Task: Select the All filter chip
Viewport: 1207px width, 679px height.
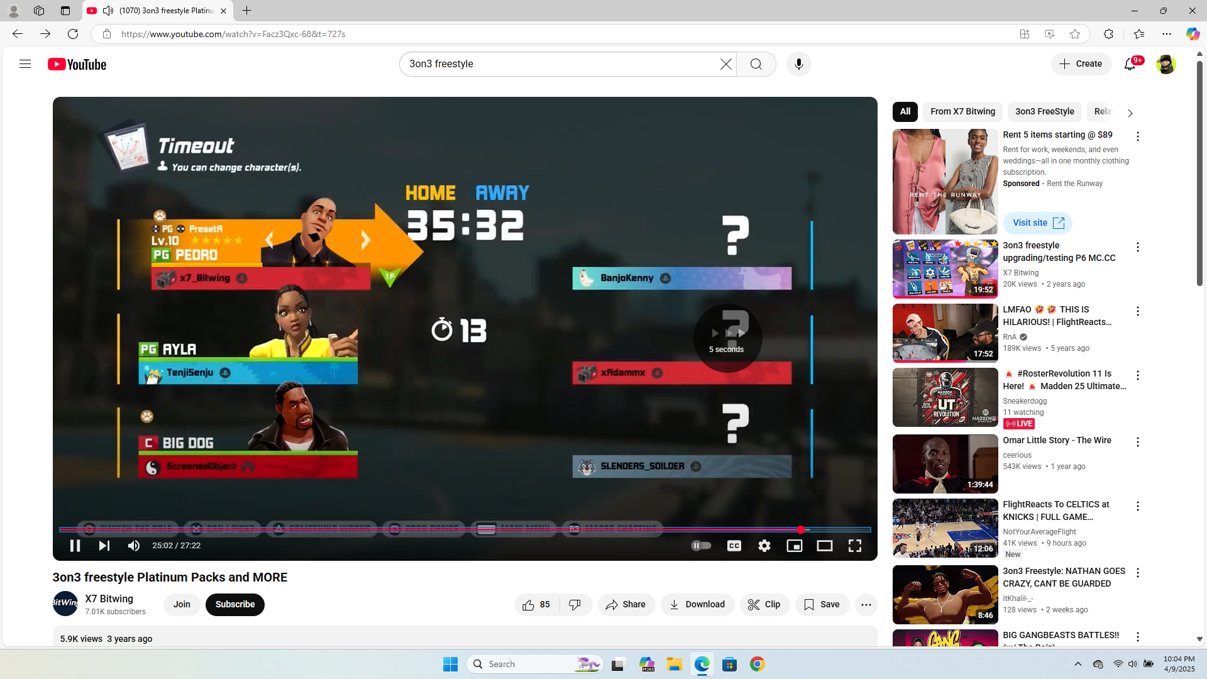Action: [x=905, y=112]
